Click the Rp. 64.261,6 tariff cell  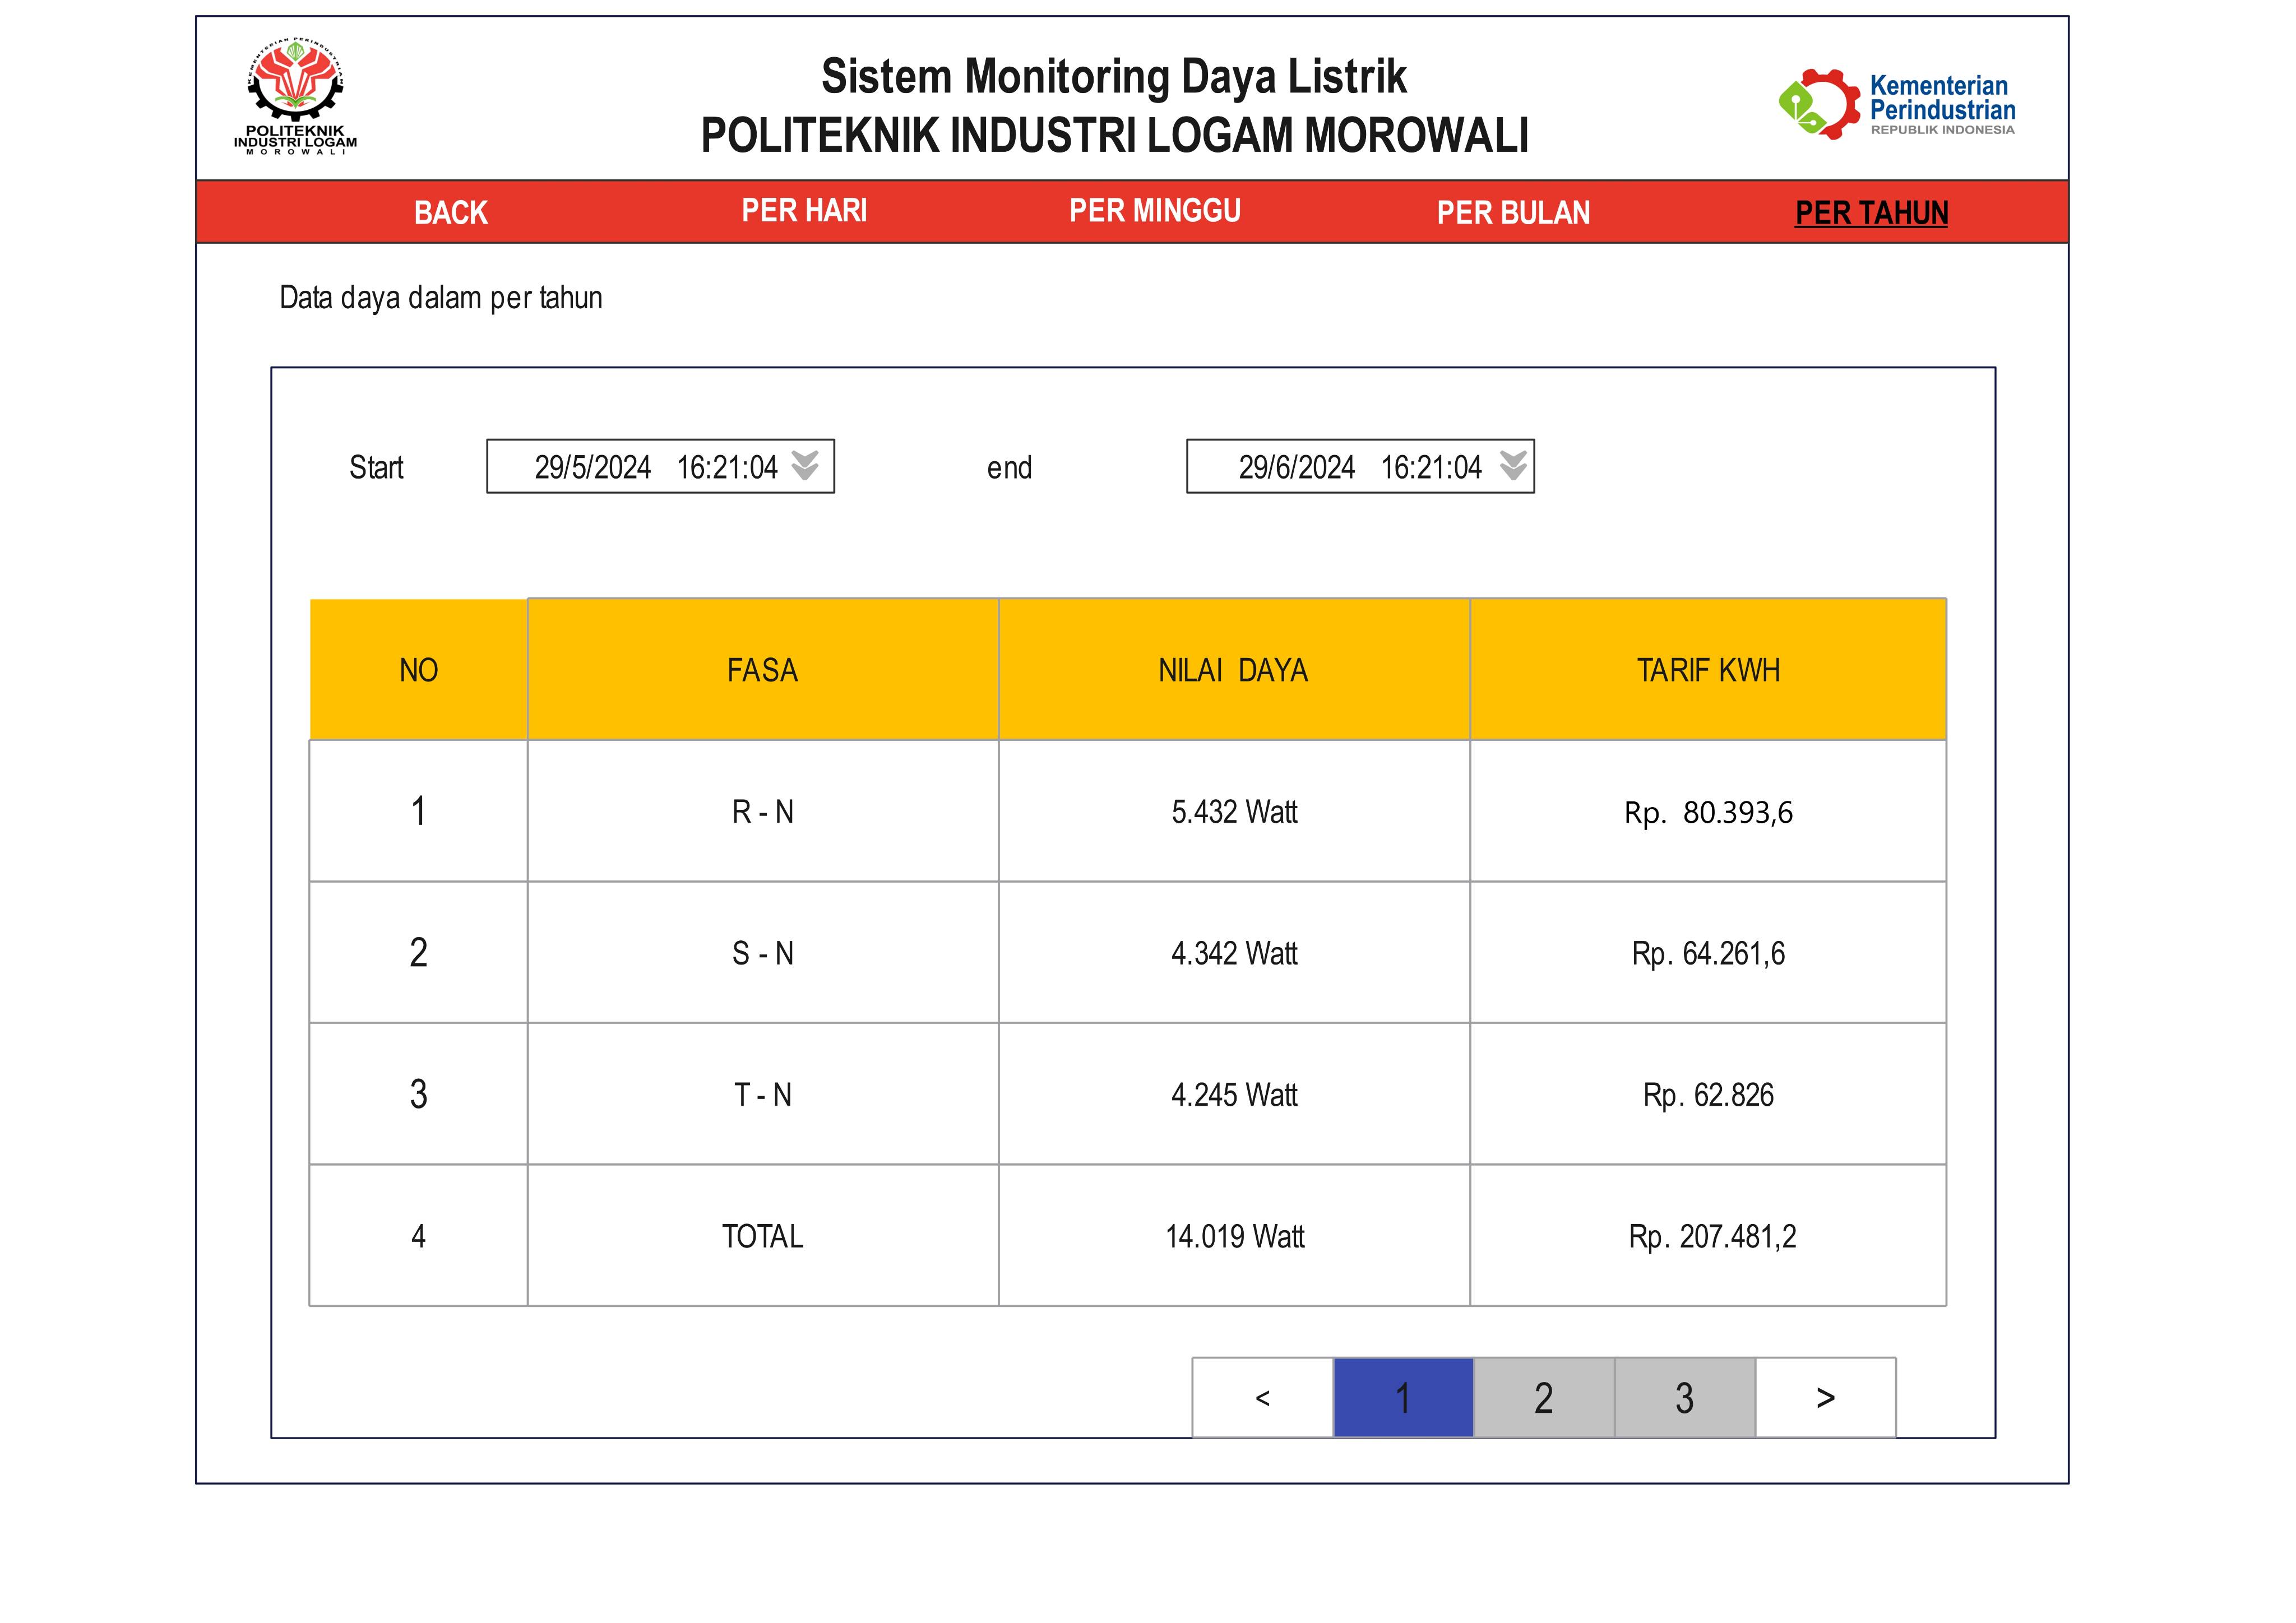click(x=1708, y=953)
